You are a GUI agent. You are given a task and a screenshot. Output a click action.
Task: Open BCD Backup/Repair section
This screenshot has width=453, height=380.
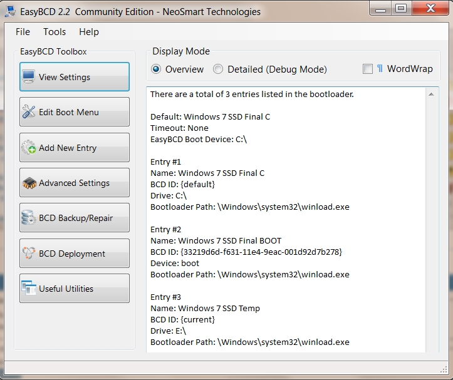click(x=75, y=218)
